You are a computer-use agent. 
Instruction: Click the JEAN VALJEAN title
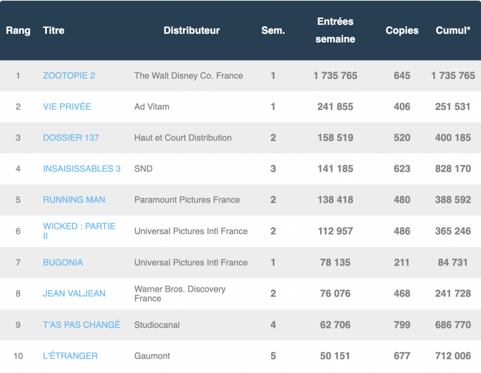tap(74, 293)
